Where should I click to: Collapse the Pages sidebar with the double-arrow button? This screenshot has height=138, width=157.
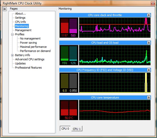tap(5, 9)
